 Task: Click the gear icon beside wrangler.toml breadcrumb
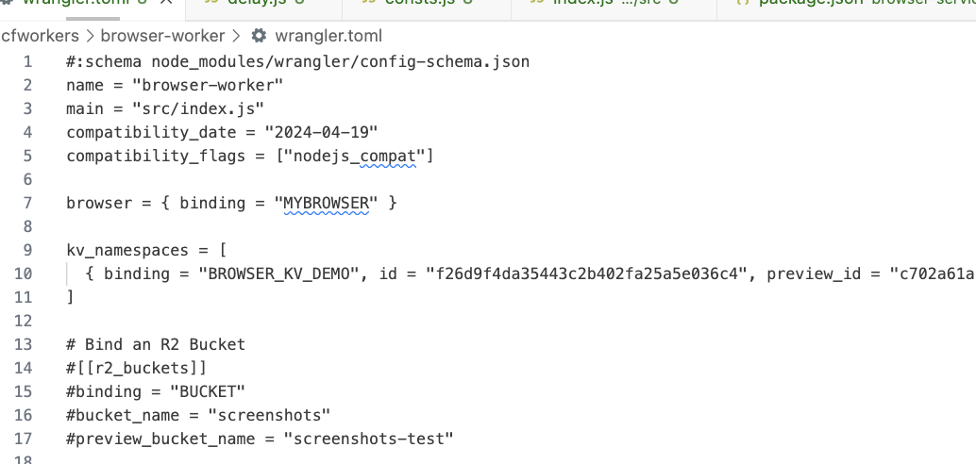259,36
